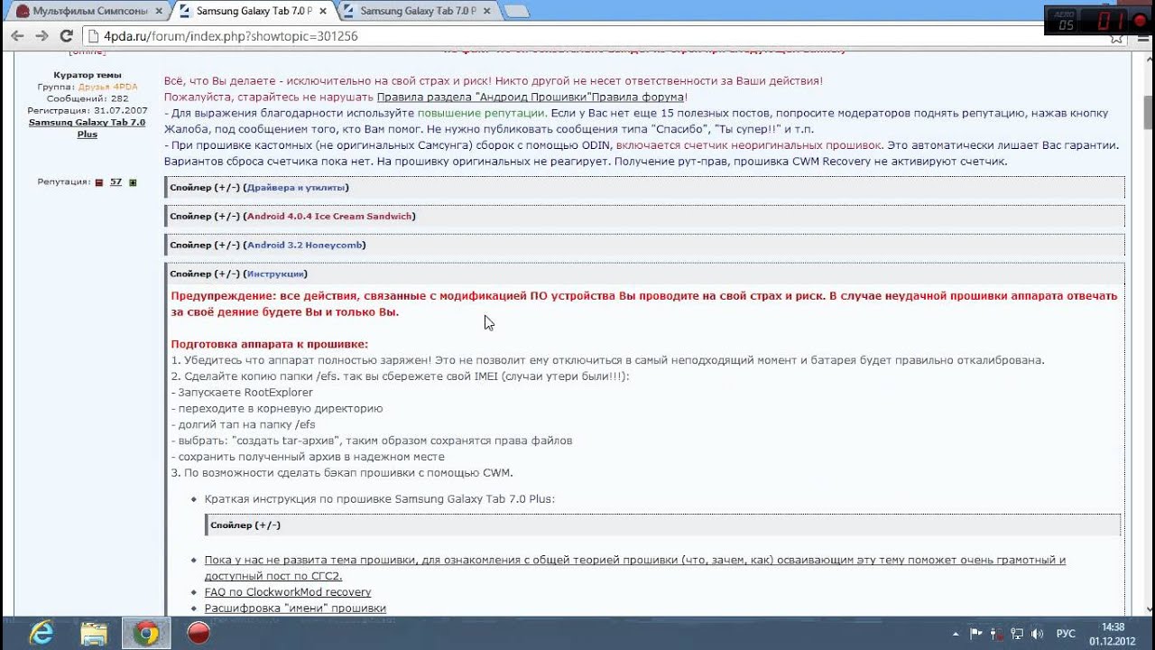Click Куратор темы label
This screenshot has width=1155, height=650.
(88, 75)
